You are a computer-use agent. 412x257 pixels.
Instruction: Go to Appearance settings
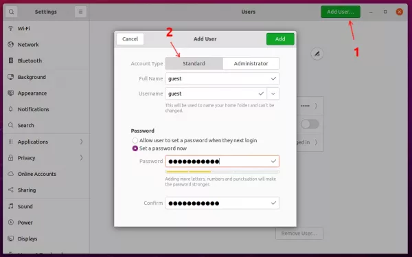pyautogui.click(x=46, y=93)
